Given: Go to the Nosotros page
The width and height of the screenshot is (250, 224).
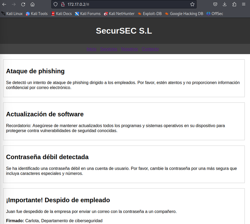Looking at the screenshot, I should coord(130,49).
